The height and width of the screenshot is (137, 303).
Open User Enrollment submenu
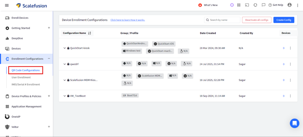[x=21, y=77]
